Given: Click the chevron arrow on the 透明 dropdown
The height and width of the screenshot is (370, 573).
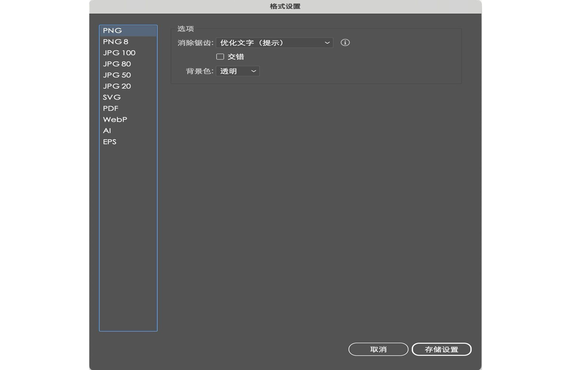Looking at the screenshot, I should [253, 71].
